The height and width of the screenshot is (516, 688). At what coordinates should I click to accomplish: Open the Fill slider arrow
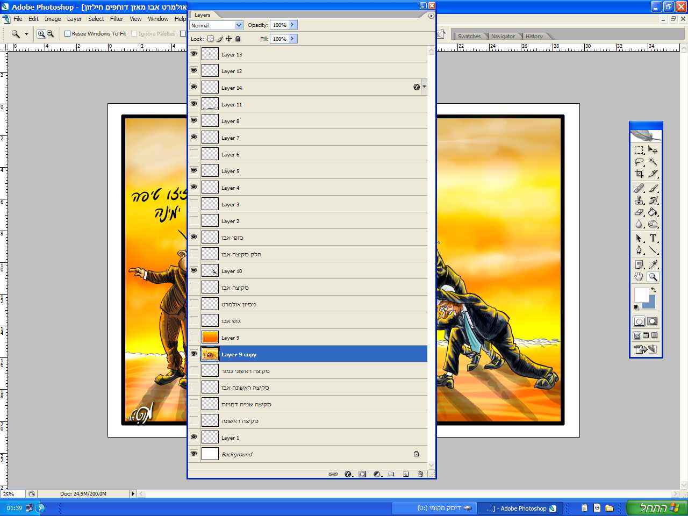[292, 39]
